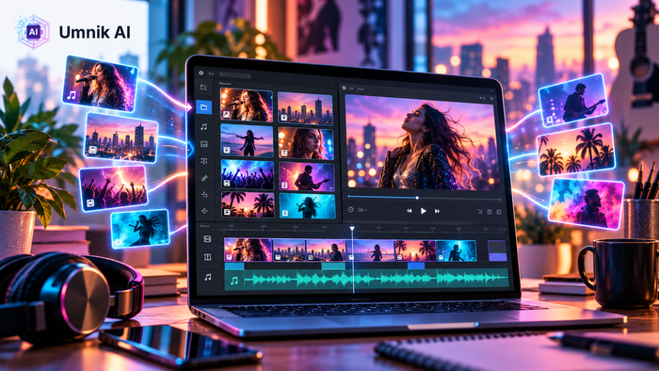Click the timeline playhead marker
The height and width of the screenshot is (371, 659).
(x=352, y=229)
